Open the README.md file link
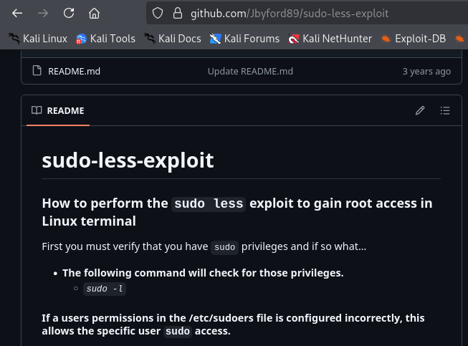 (x=74, y=72)
